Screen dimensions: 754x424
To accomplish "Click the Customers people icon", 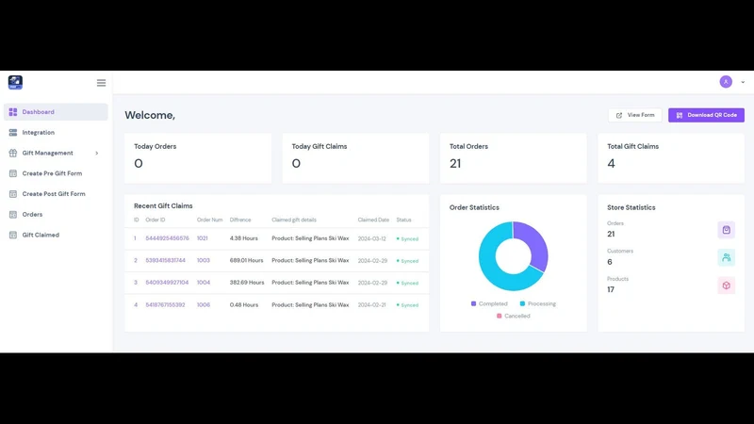I will [x=726, y=257].
